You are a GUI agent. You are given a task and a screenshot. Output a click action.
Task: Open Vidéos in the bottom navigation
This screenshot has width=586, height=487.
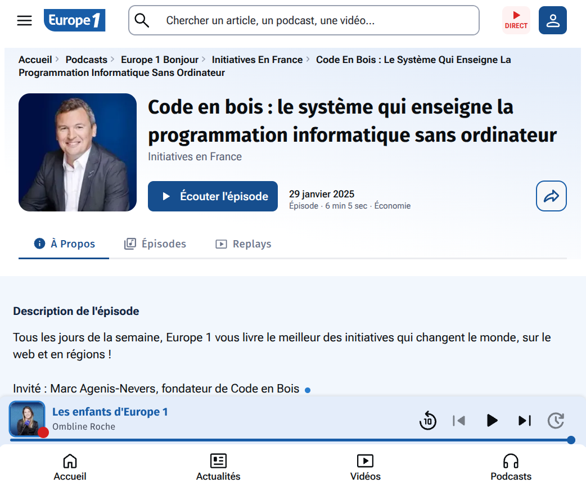(365, 467)
